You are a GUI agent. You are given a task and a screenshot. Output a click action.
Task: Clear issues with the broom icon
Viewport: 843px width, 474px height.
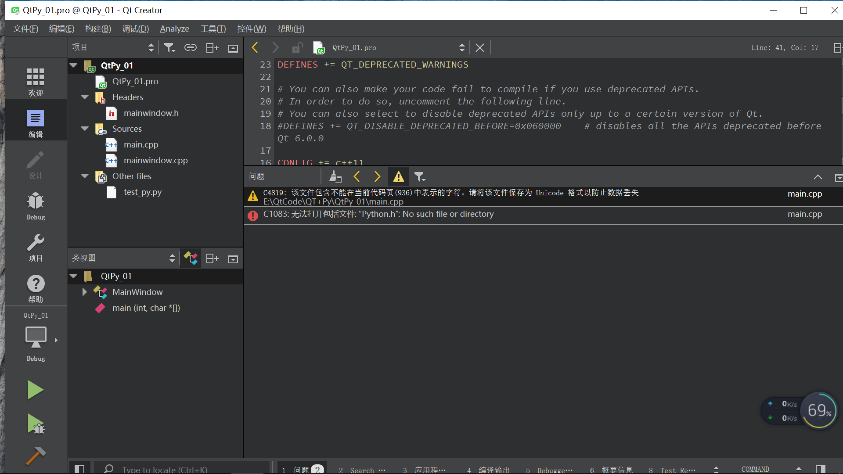[x=335, y=176]
